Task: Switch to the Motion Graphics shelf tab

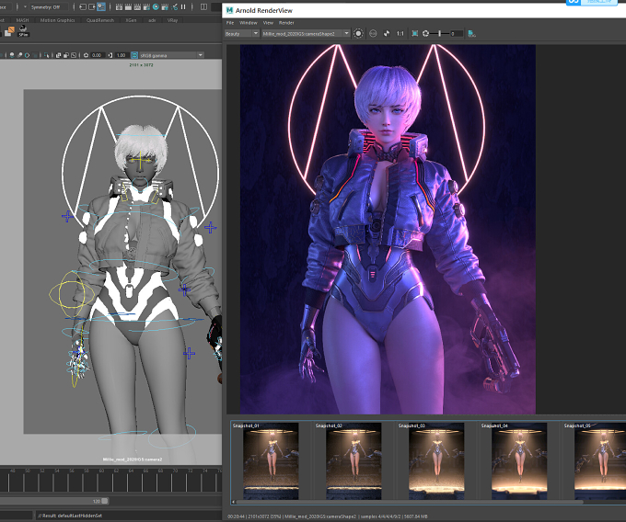Action: point(57,20)
